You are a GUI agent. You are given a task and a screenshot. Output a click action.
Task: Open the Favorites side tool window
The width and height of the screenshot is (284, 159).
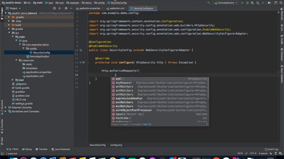(2, 127)
